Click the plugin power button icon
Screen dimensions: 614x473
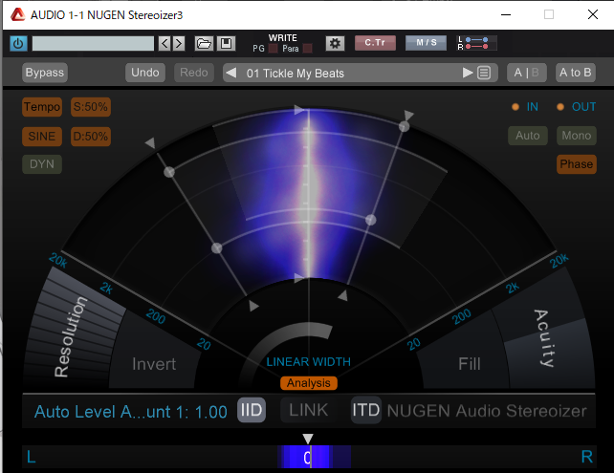(19, 43)
